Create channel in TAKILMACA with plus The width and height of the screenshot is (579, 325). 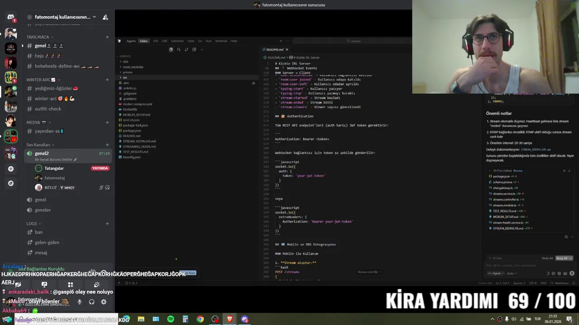pyautogui.click(x=107, y=37)
